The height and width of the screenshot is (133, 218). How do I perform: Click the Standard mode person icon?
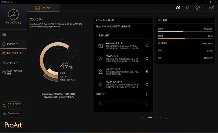pyautogui.click(x=101, y=71)
